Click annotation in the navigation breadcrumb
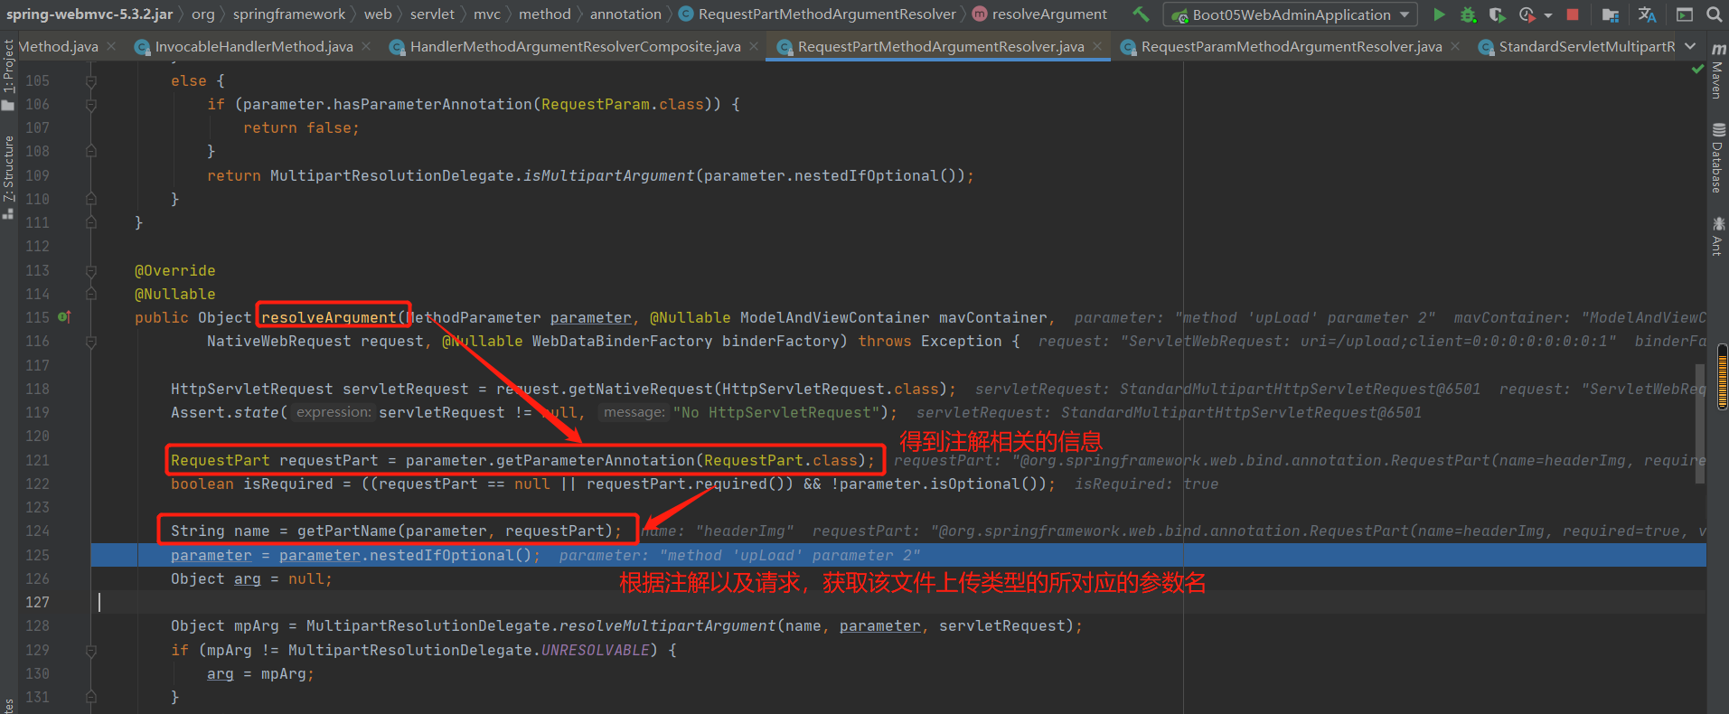This screenshot has width=1729, height=714. tap(625, 14)
